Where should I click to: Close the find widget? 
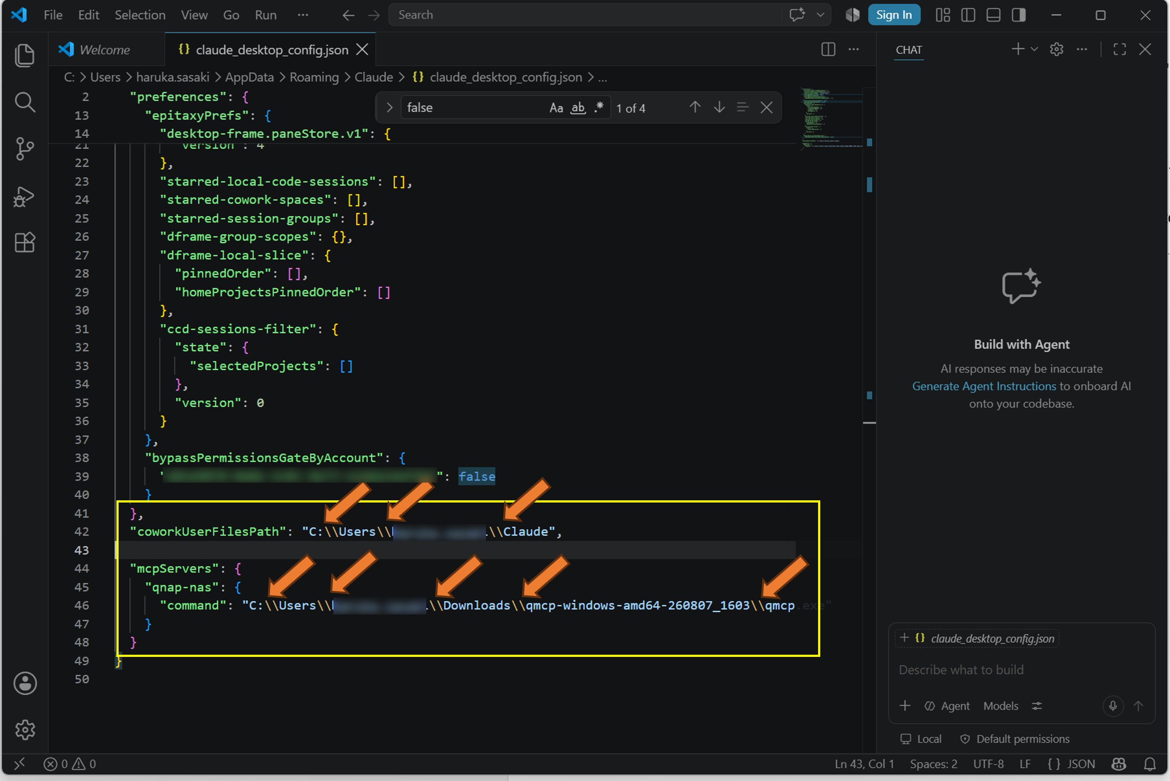click(766, 107)
